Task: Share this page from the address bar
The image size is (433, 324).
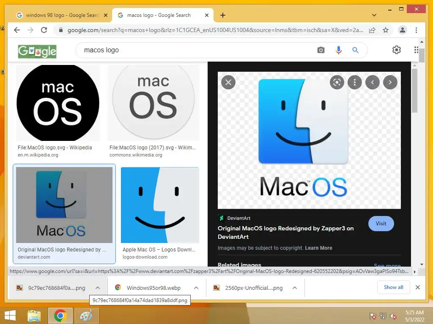Action: point(372,30)
